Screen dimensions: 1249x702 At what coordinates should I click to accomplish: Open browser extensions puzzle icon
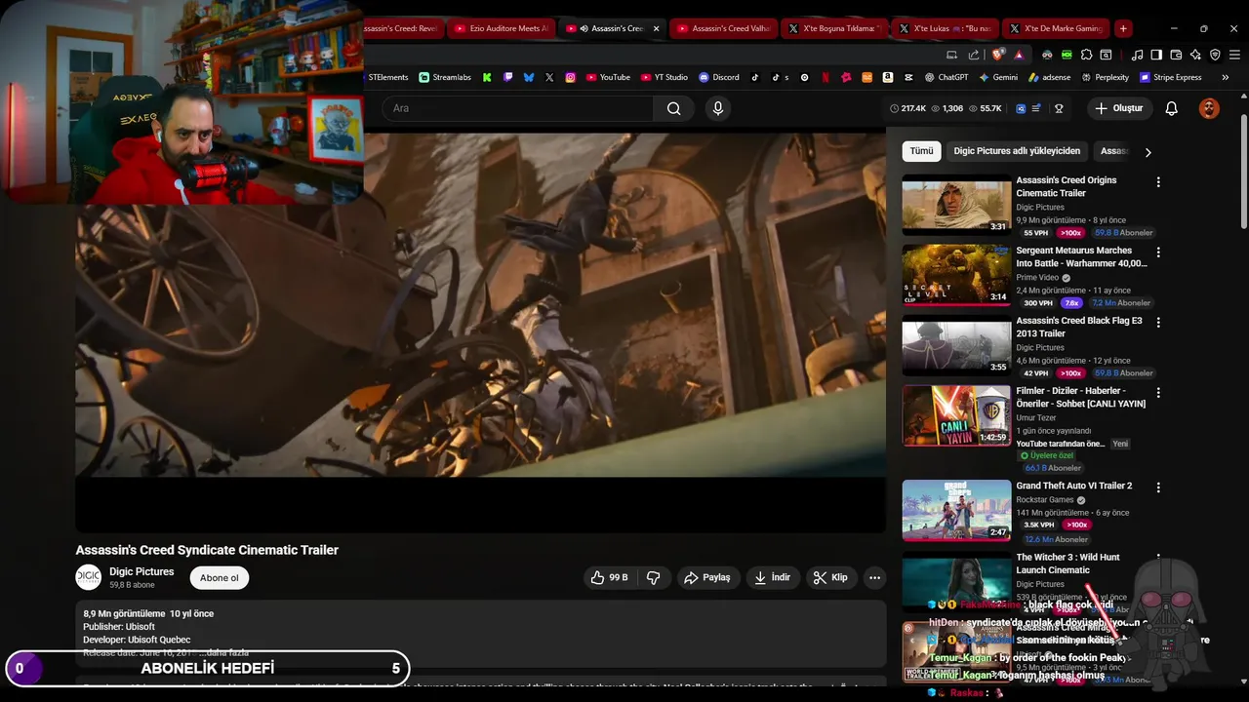1086,55
